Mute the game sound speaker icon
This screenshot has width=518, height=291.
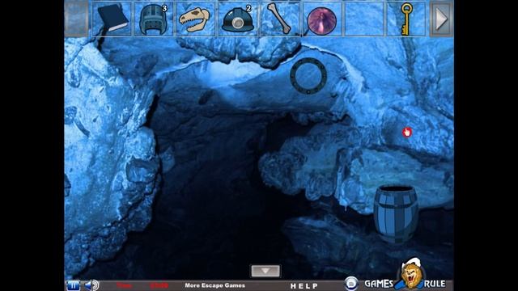(x=91, y=285)
